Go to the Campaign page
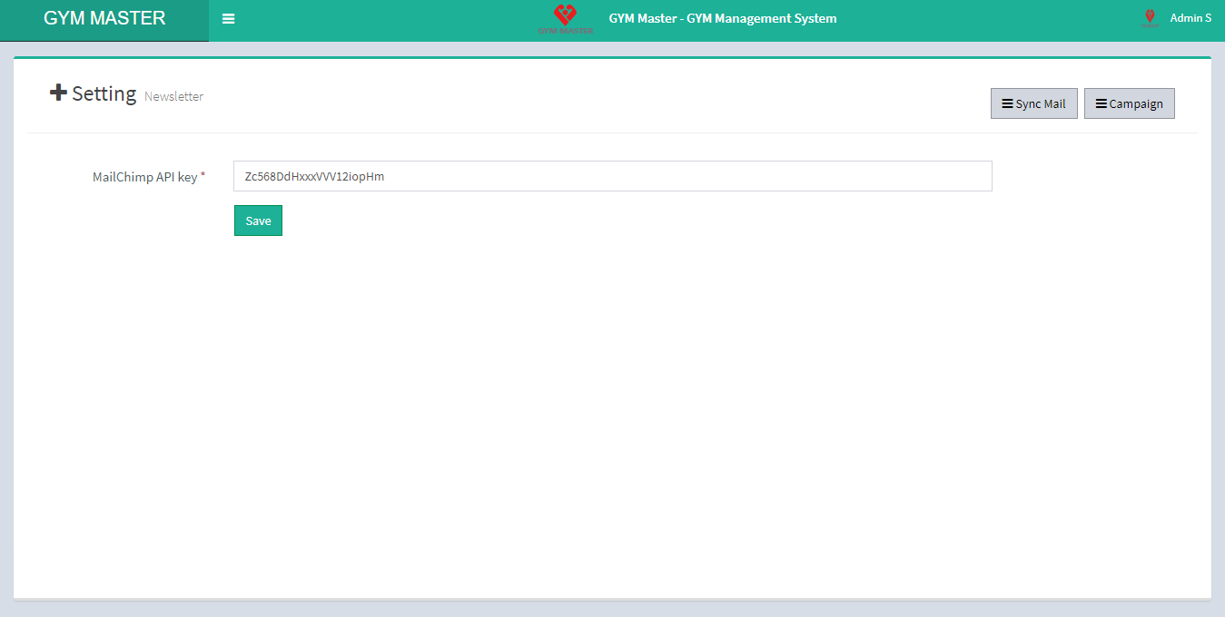 click(1129, 103)
